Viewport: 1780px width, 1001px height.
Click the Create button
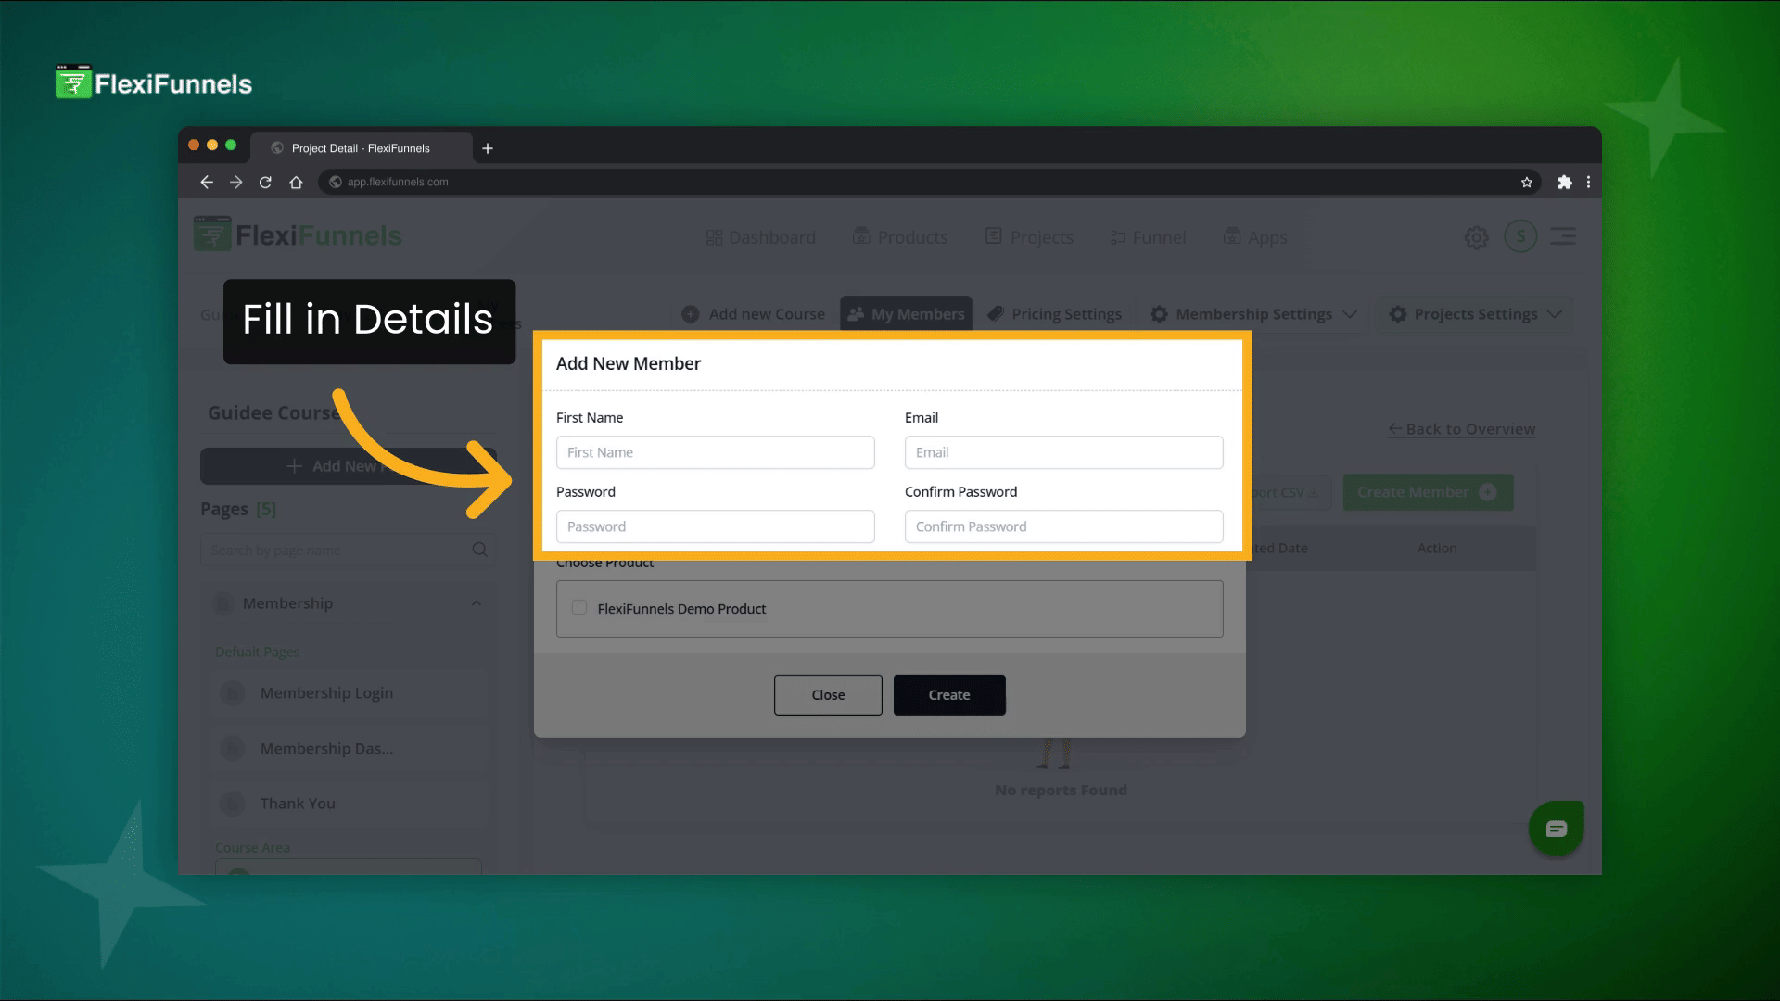point(948,695)
